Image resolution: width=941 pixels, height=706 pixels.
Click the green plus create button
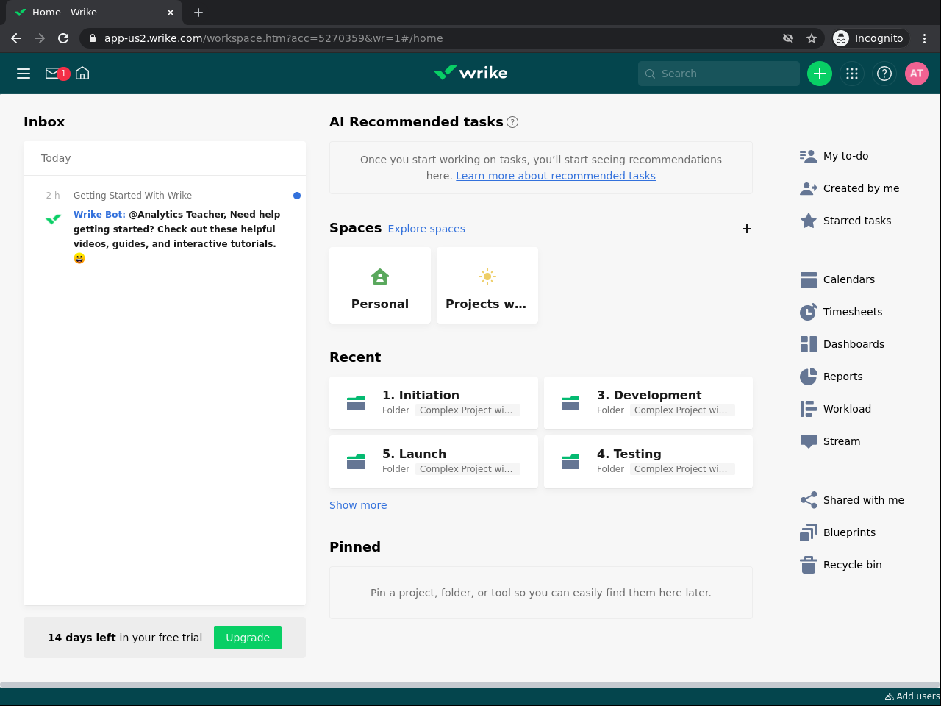(820, 74)
